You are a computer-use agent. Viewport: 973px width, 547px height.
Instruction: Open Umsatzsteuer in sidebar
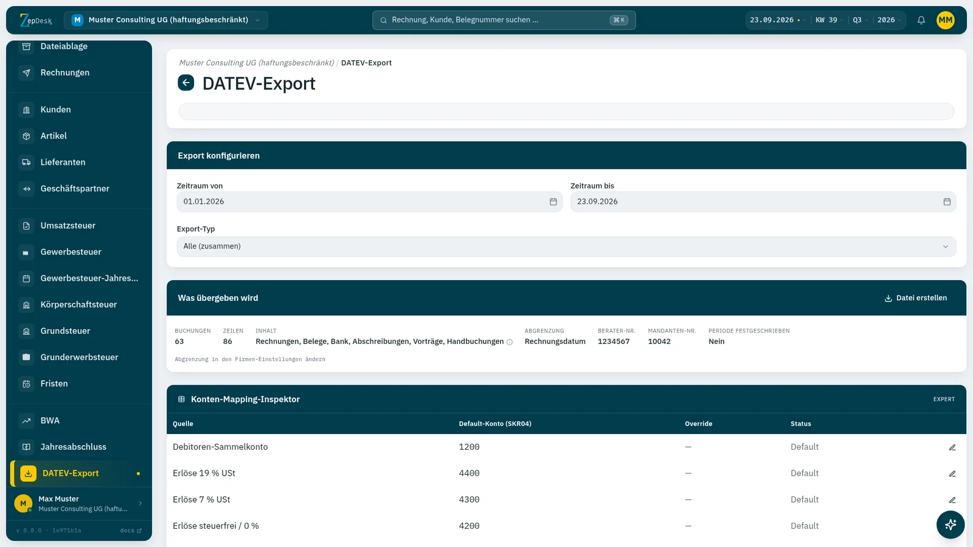79,225
